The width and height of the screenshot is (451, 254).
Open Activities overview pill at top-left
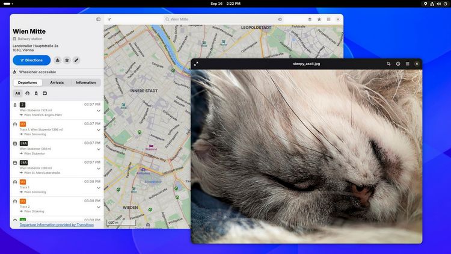8,4
